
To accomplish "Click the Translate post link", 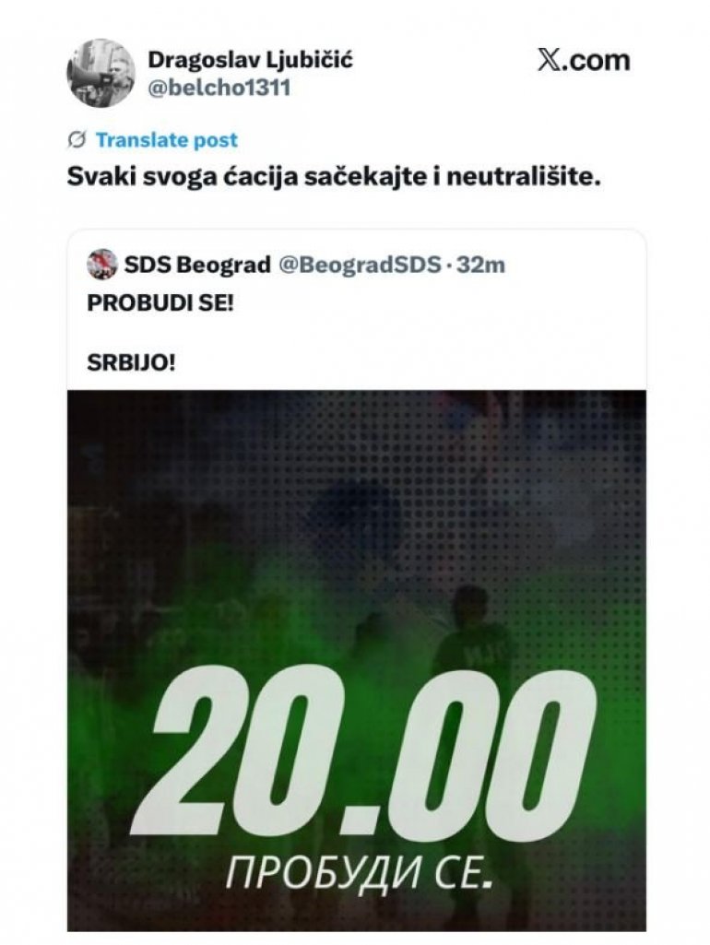I will click(167, 140).
